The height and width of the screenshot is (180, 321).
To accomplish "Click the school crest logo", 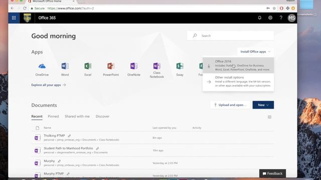I will pyautogui.click(x=27, y=18).
